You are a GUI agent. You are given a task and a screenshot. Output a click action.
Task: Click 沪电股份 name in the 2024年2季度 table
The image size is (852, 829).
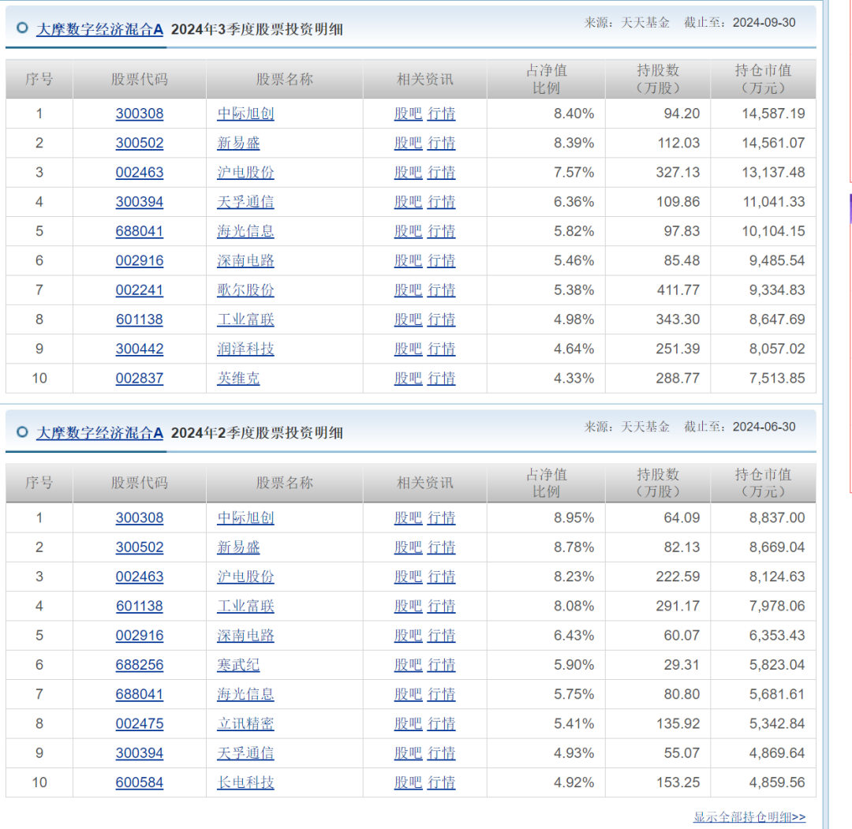[245, 577]
